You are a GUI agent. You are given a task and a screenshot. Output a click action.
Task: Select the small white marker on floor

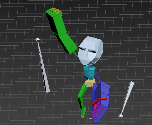click(x=90, y=118)
